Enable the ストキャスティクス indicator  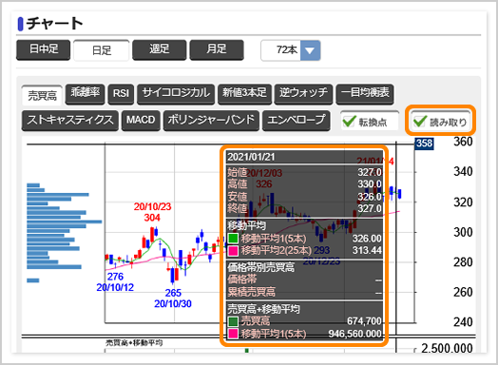pos(70,120)
